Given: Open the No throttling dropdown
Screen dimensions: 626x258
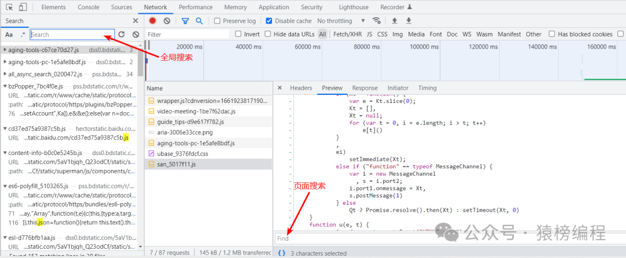Looking at the screenshot, I should [341, 21].
